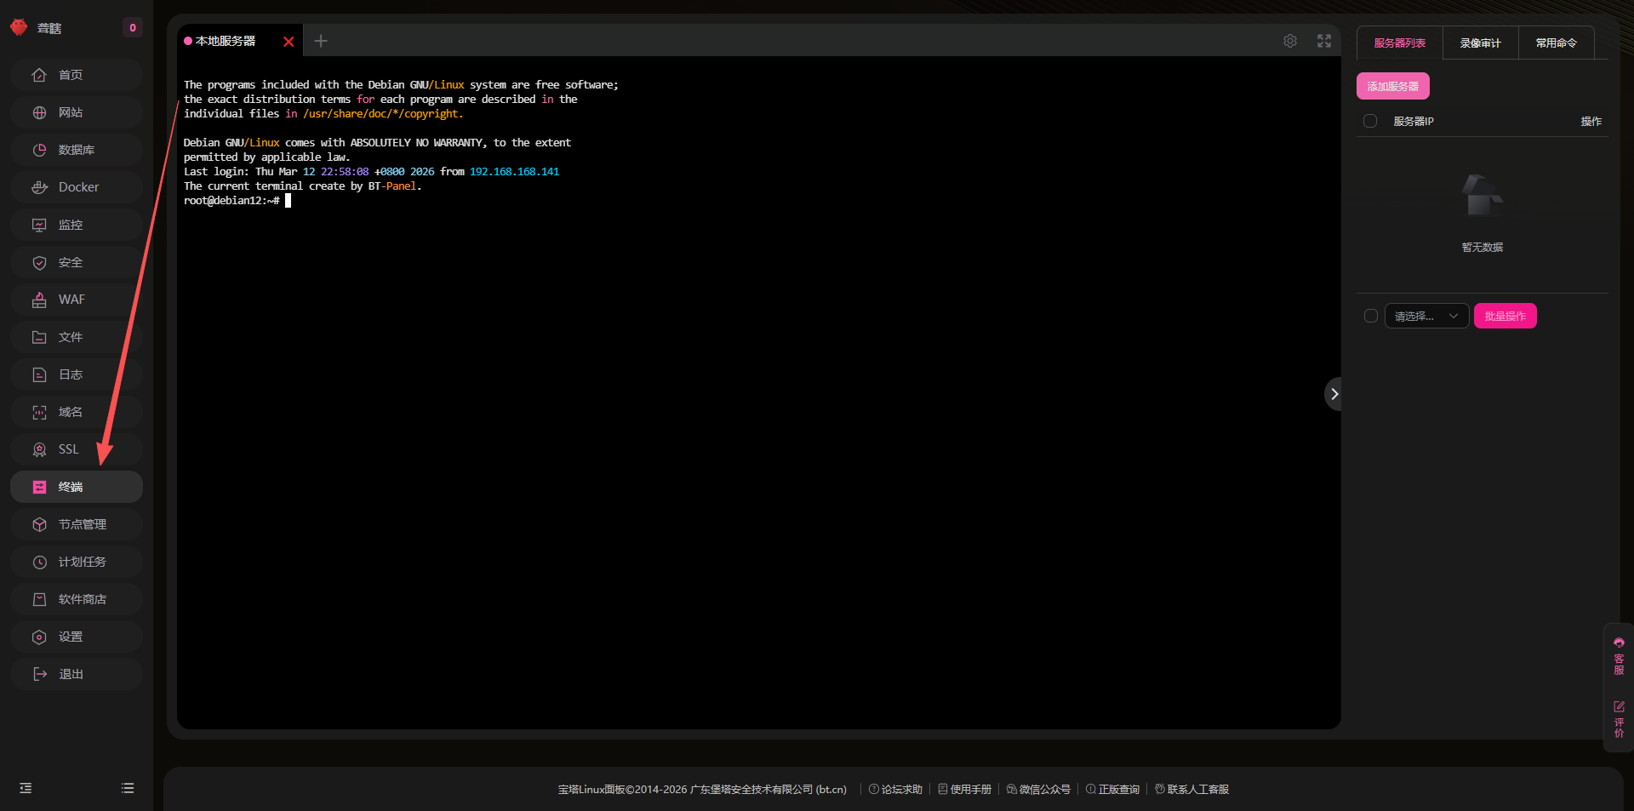Expand the 请选择 batch dropdown

click(1426, 316)
